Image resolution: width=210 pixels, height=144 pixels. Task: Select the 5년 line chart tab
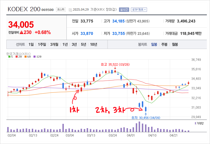click(x=83, y=44)
